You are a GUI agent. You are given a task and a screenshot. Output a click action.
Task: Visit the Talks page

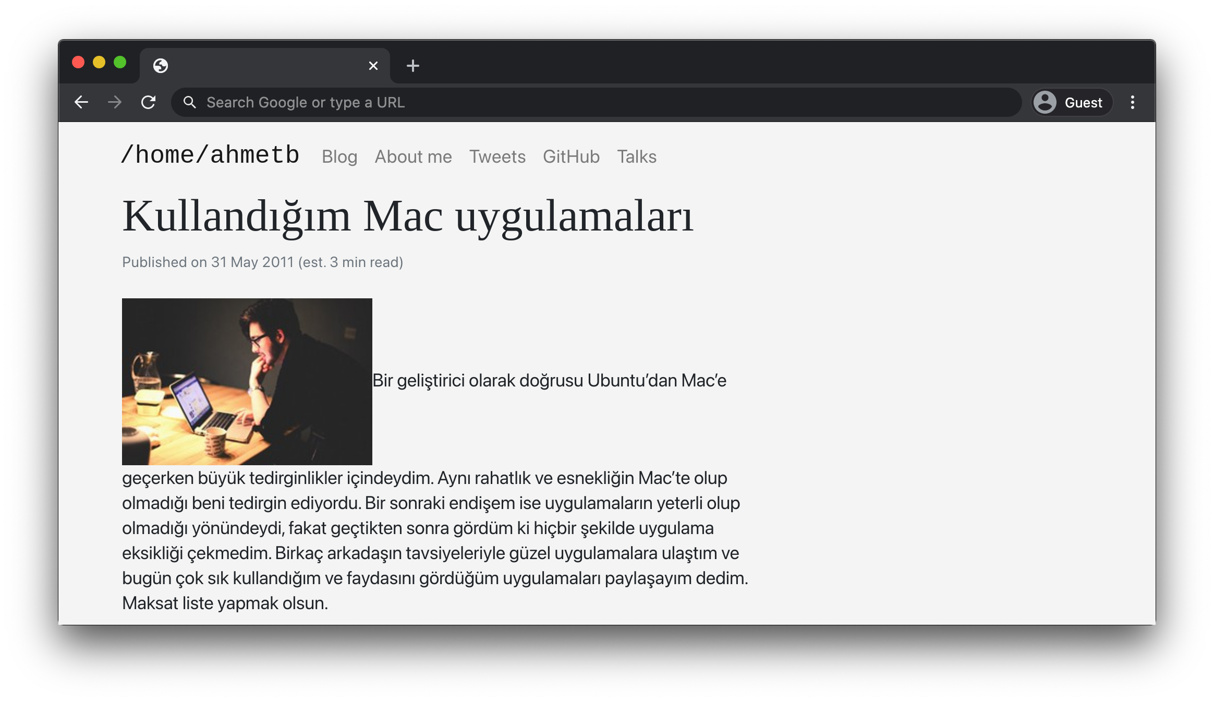636,156
